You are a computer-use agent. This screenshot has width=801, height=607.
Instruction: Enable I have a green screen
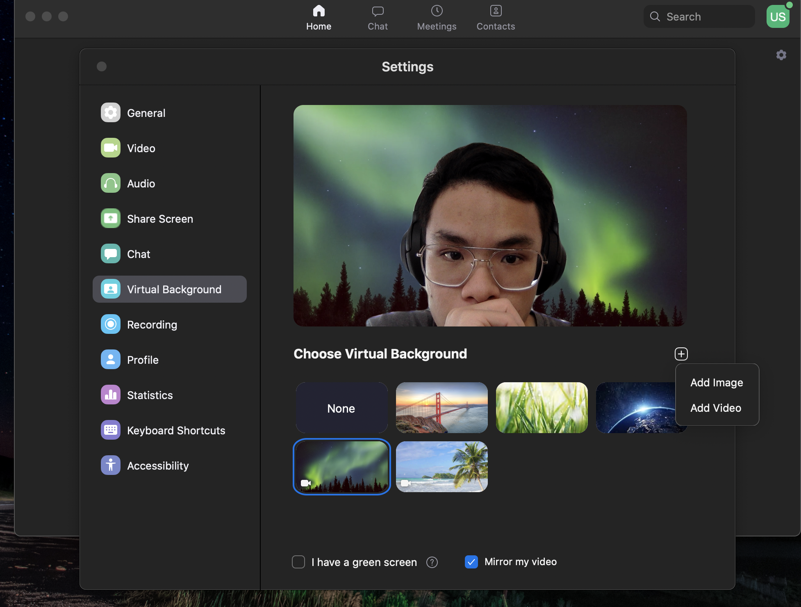298,562
